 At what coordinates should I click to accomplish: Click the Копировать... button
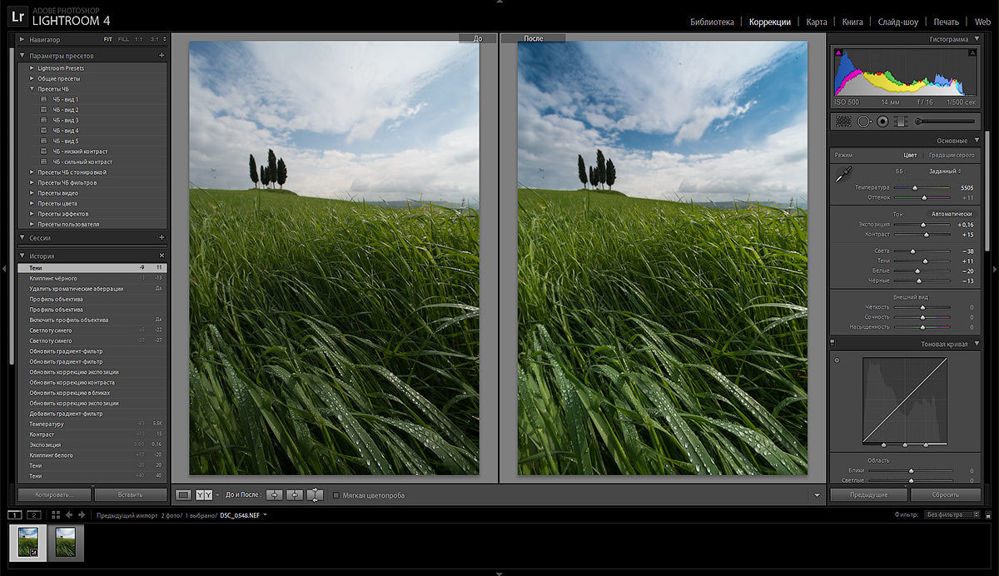click(53, 494)
